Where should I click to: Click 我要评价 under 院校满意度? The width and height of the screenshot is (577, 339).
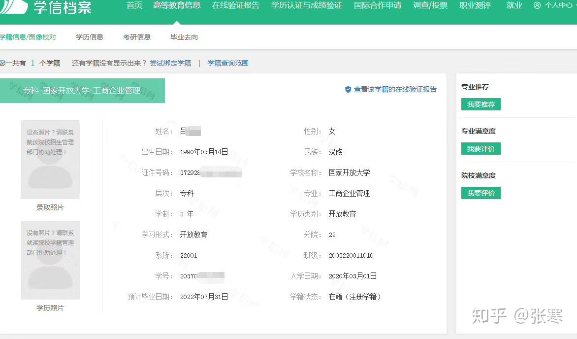pos(481,193)
